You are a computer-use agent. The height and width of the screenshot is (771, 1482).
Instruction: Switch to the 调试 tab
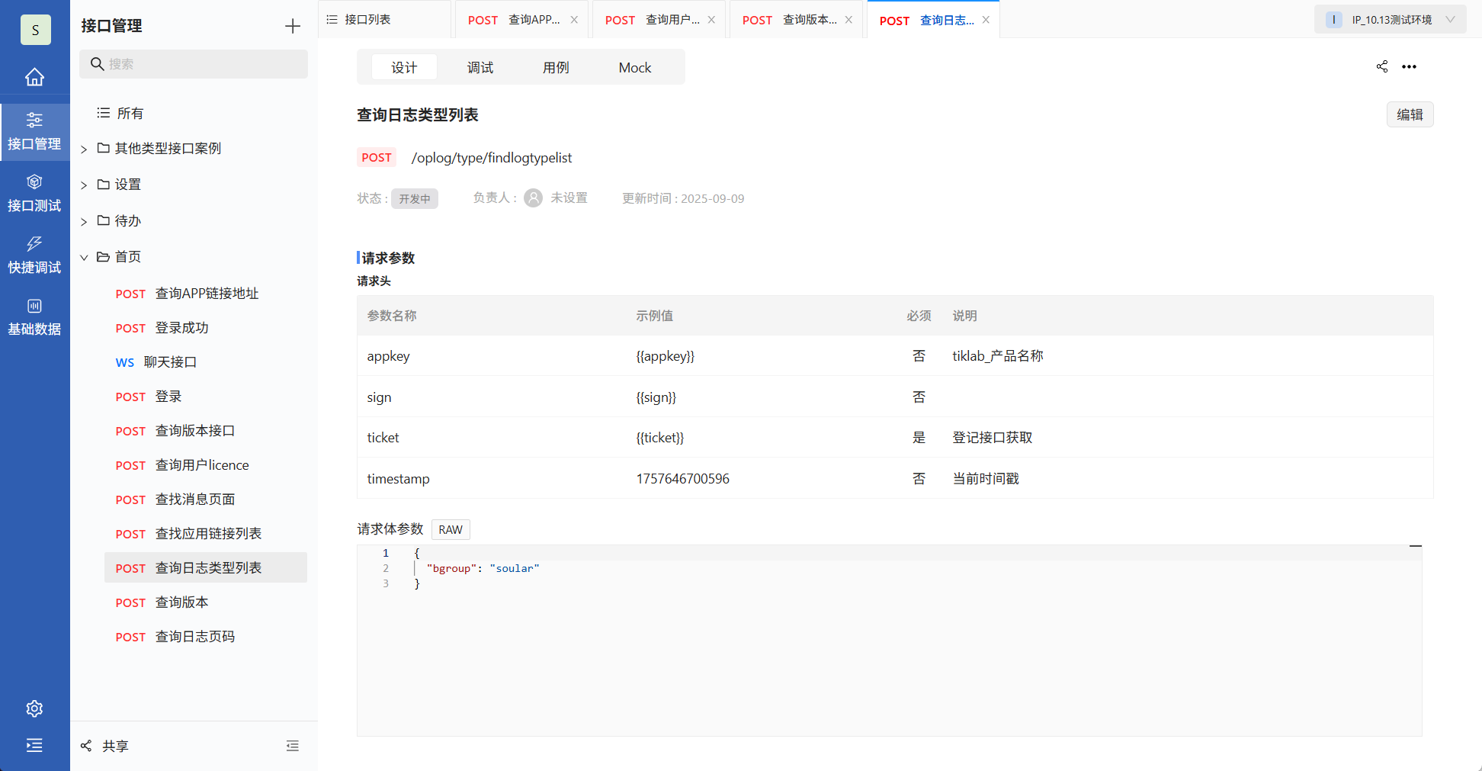click(x=480, y=67)
